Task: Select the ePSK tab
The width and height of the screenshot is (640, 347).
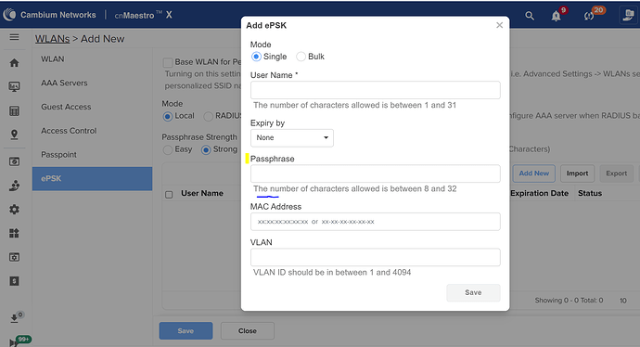Action: (x=92, y=178)
